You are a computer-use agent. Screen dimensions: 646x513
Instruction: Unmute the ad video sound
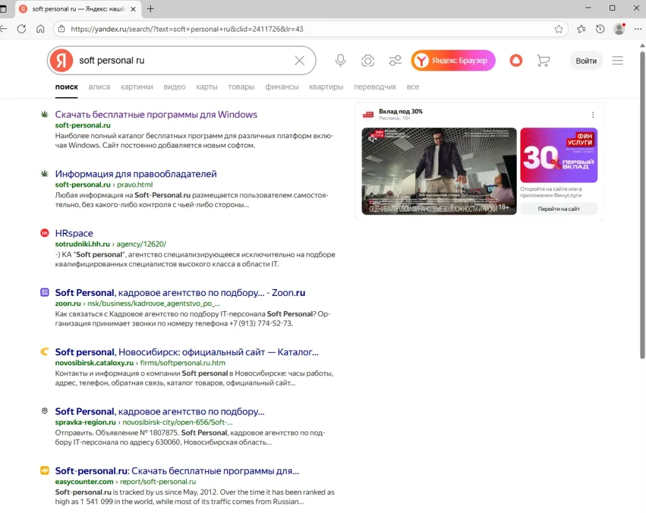pyautogui.click(x=372, y=138)
